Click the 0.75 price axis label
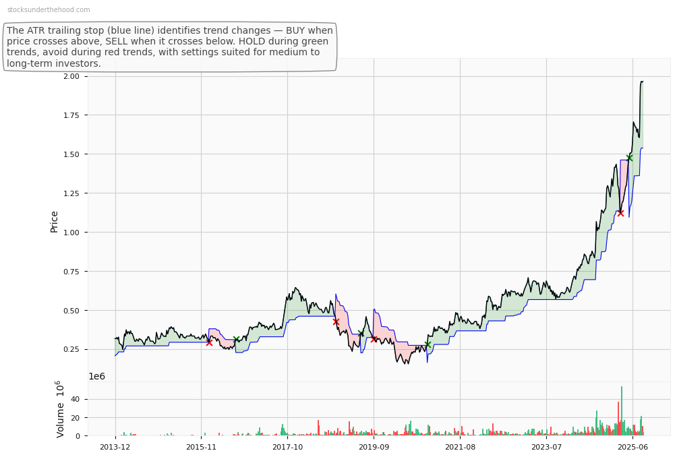 click(x=71, y=272)
